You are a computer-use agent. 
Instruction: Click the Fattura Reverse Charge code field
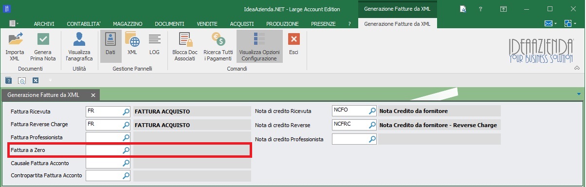(x=104, y=125)
